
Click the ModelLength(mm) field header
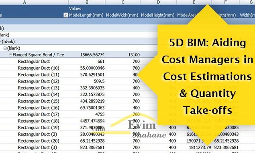(x=86, y=15)
